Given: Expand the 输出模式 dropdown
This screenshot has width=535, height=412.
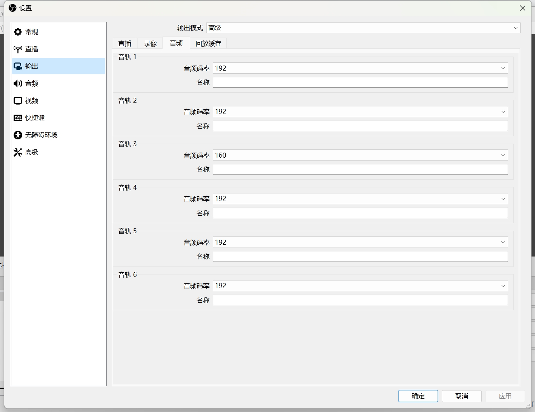Looking at the screenshot, I should (x=363, y=28).
